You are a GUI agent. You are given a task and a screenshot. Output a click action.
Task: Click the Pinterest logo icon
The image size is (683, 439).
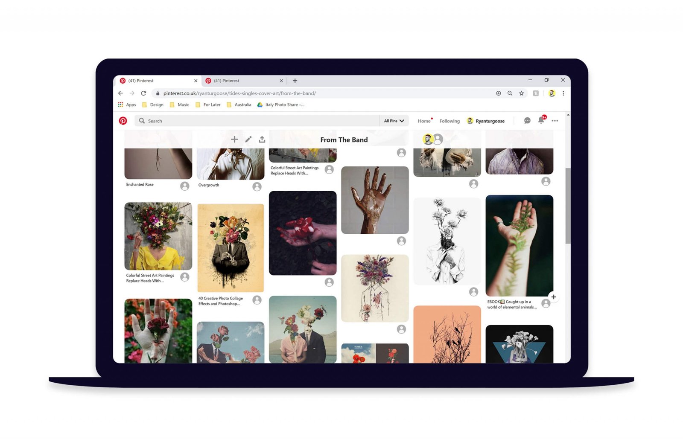tap(123, 121)
